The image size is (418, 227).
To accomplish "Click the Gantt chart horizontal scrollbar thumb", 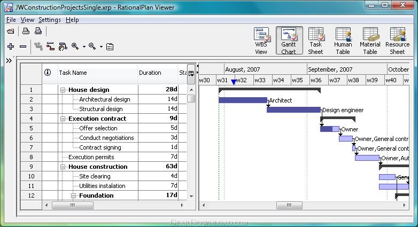I will point(289,205).
